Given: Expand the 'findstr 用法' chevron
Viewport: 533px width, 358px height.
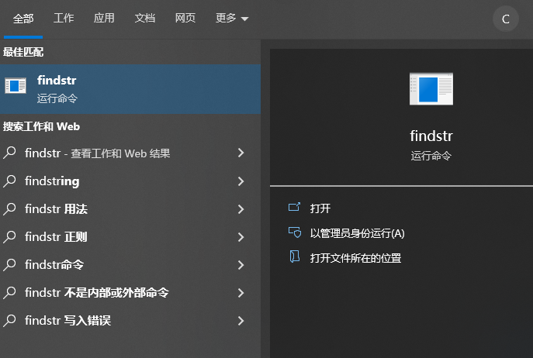Looking at the screenshot, I should [x=241, y=209].
